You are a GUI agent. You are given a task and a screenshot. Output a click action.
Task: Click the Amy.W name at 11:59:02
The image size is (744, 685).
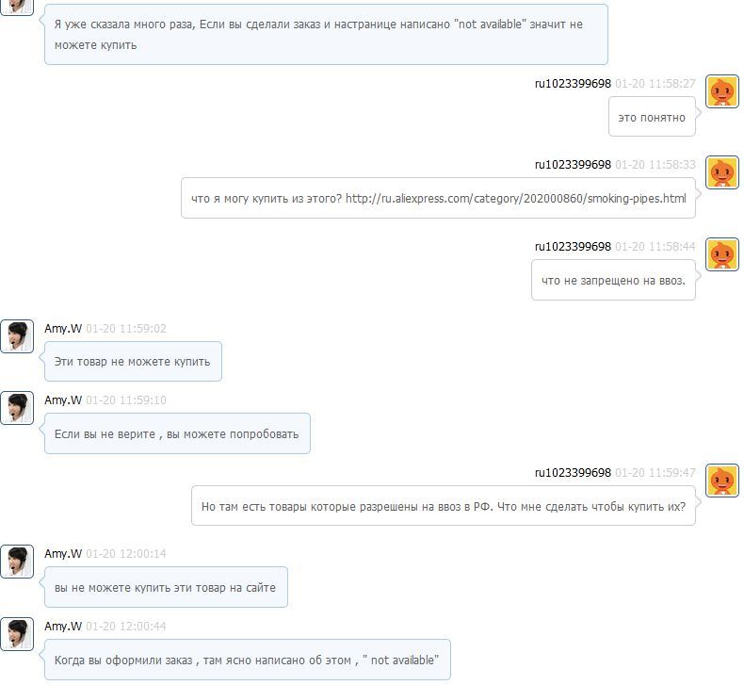point(63,329)
